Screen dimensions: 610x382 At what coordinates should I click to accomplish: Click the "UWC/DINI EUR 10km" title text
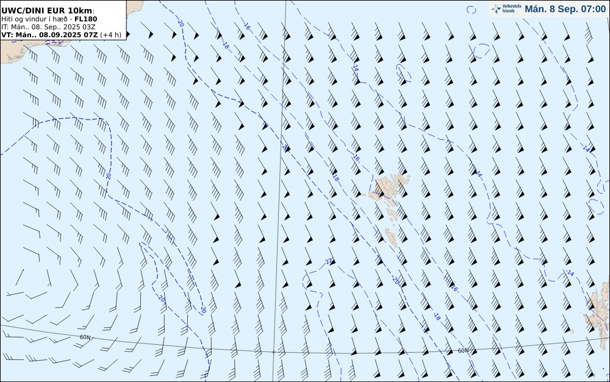click(x=48, y=10)
